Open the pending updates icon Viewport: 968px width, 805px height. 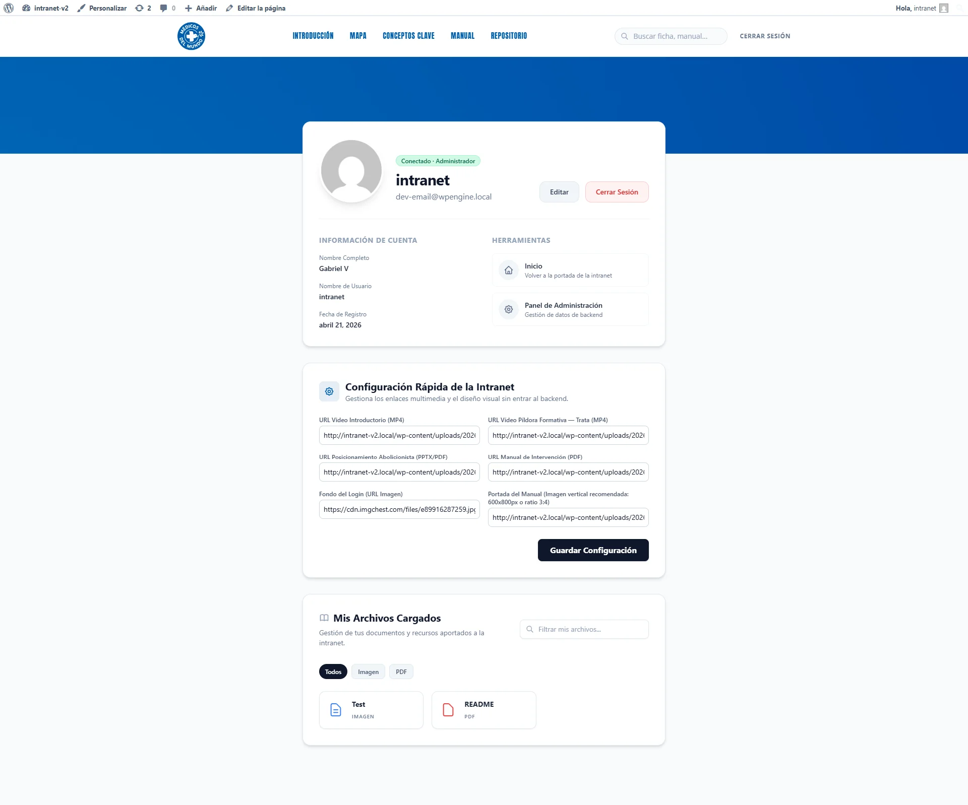point(140,8)
